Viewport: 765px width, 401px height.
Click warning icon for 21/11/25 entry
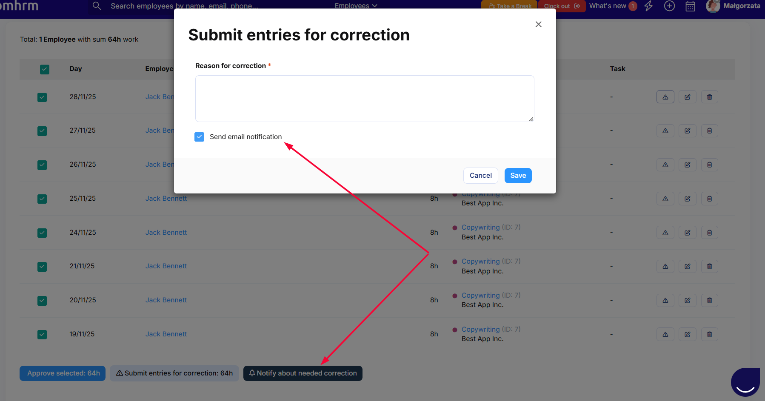(x=665, y=266)
